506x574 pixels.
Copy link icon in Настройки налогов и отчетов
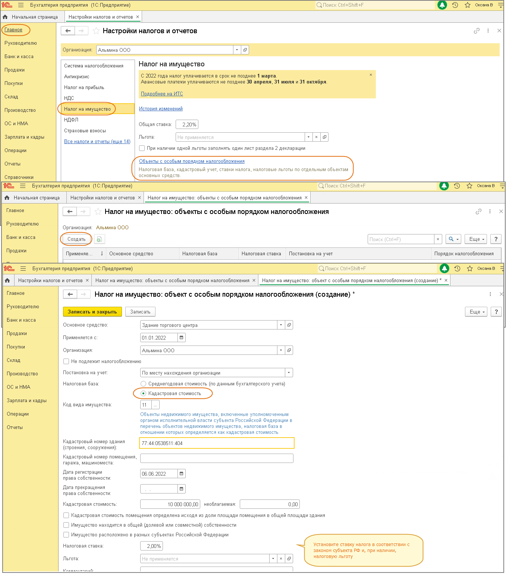pos(477,31)
